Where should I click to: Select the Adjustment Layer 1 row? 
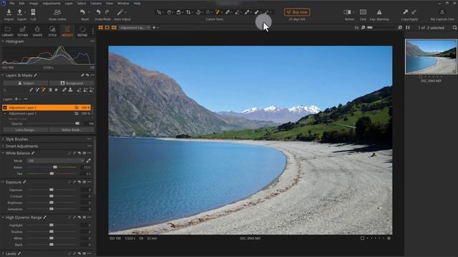click(x=47, y=114)
